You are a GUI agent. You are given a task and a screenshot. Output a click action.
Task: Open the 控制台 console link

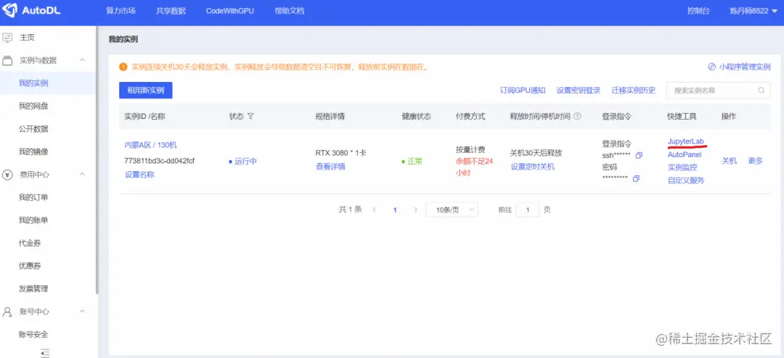pyautogui.click(x=698, y=11)
